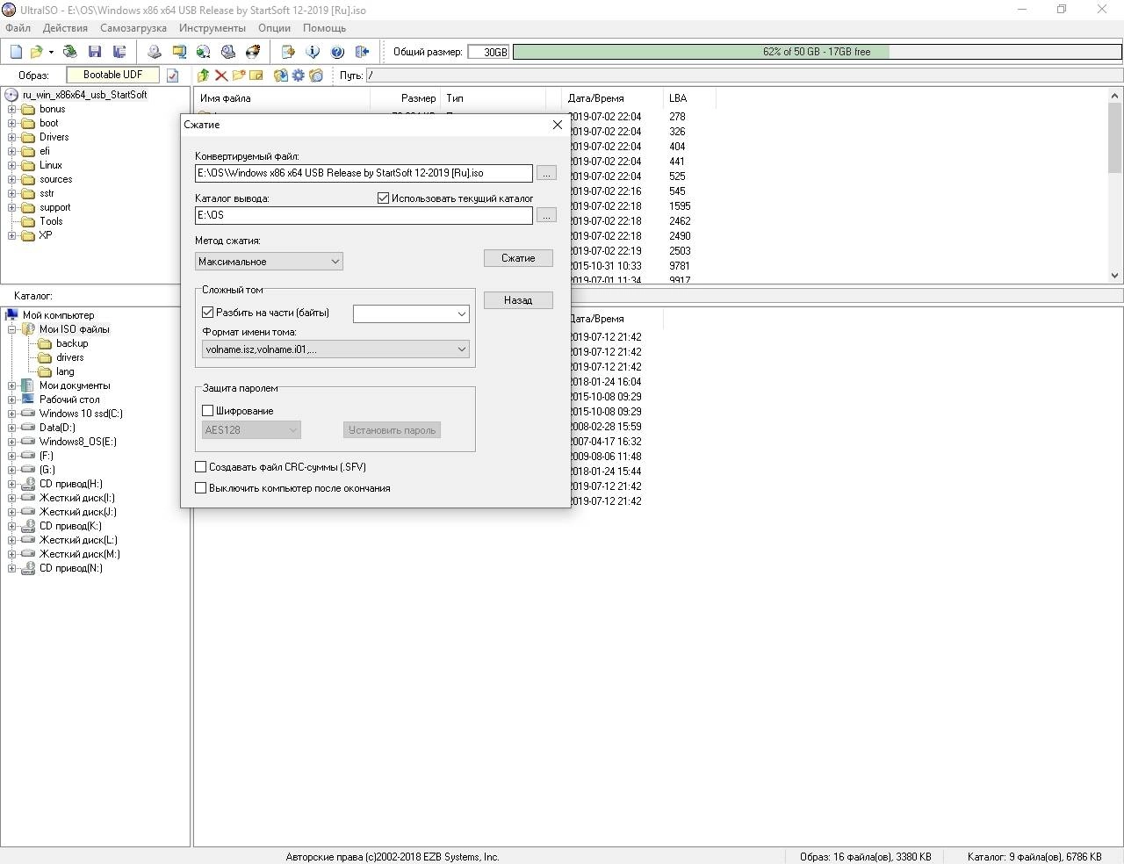Click the Extract icon in image toolbar
Viewport: 1124px width, 864px height.
[x=281, y=76]
